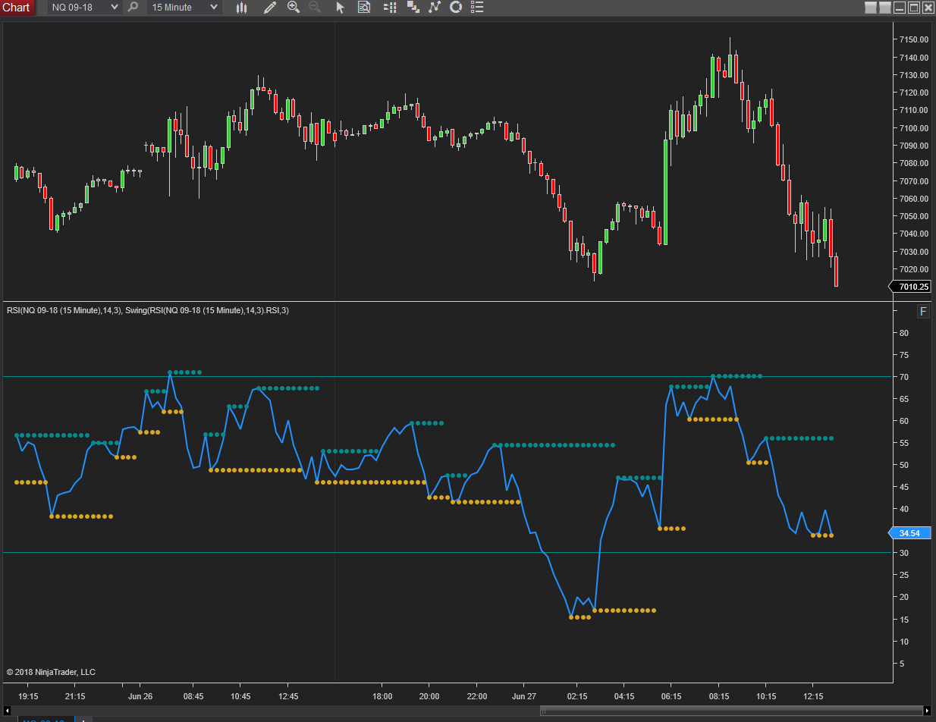Click the 12:15 time axis label
936x722 pixels.
pyautogui.click(x=813, y=695)
